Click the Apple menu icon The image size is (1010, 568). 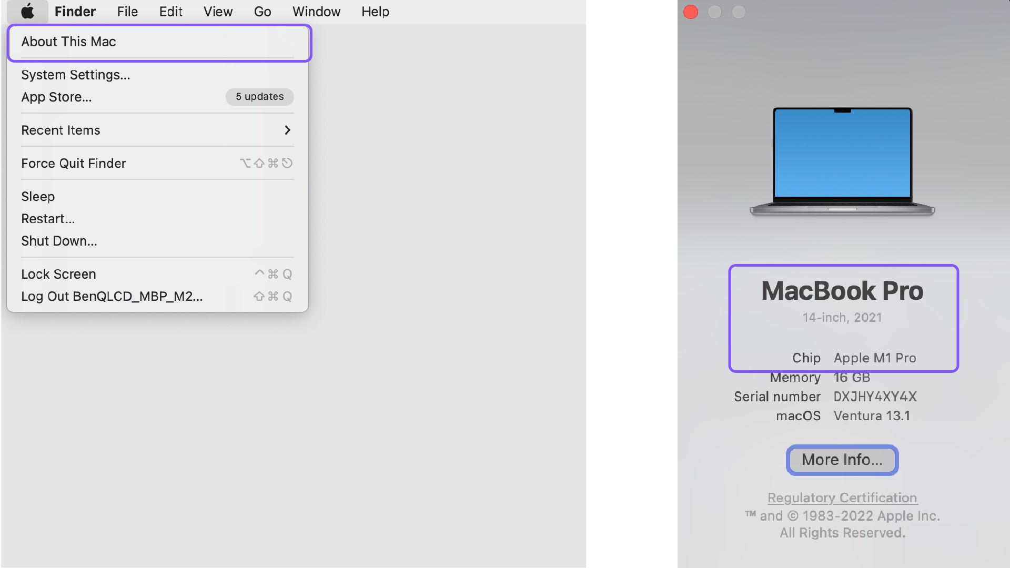pyautogui.click(x=28, y=12)
